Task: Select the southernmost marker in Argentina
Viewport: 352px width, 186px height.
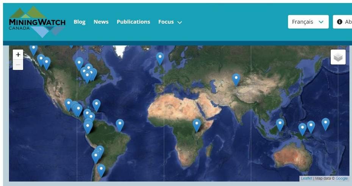Action: tap(101, 170)
